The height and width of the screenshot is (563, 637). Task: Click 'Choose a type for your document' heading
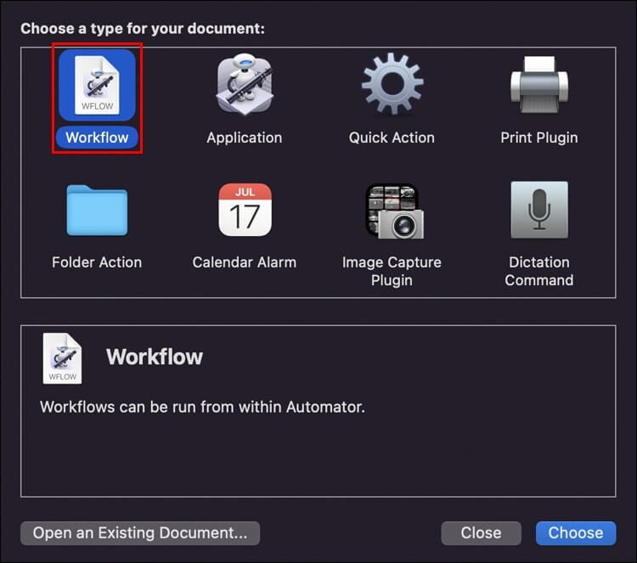tap(143, 28)
